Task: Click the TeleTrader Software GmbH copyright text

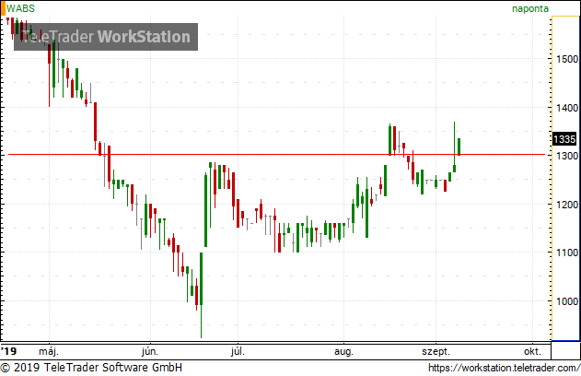Action: 91,368
